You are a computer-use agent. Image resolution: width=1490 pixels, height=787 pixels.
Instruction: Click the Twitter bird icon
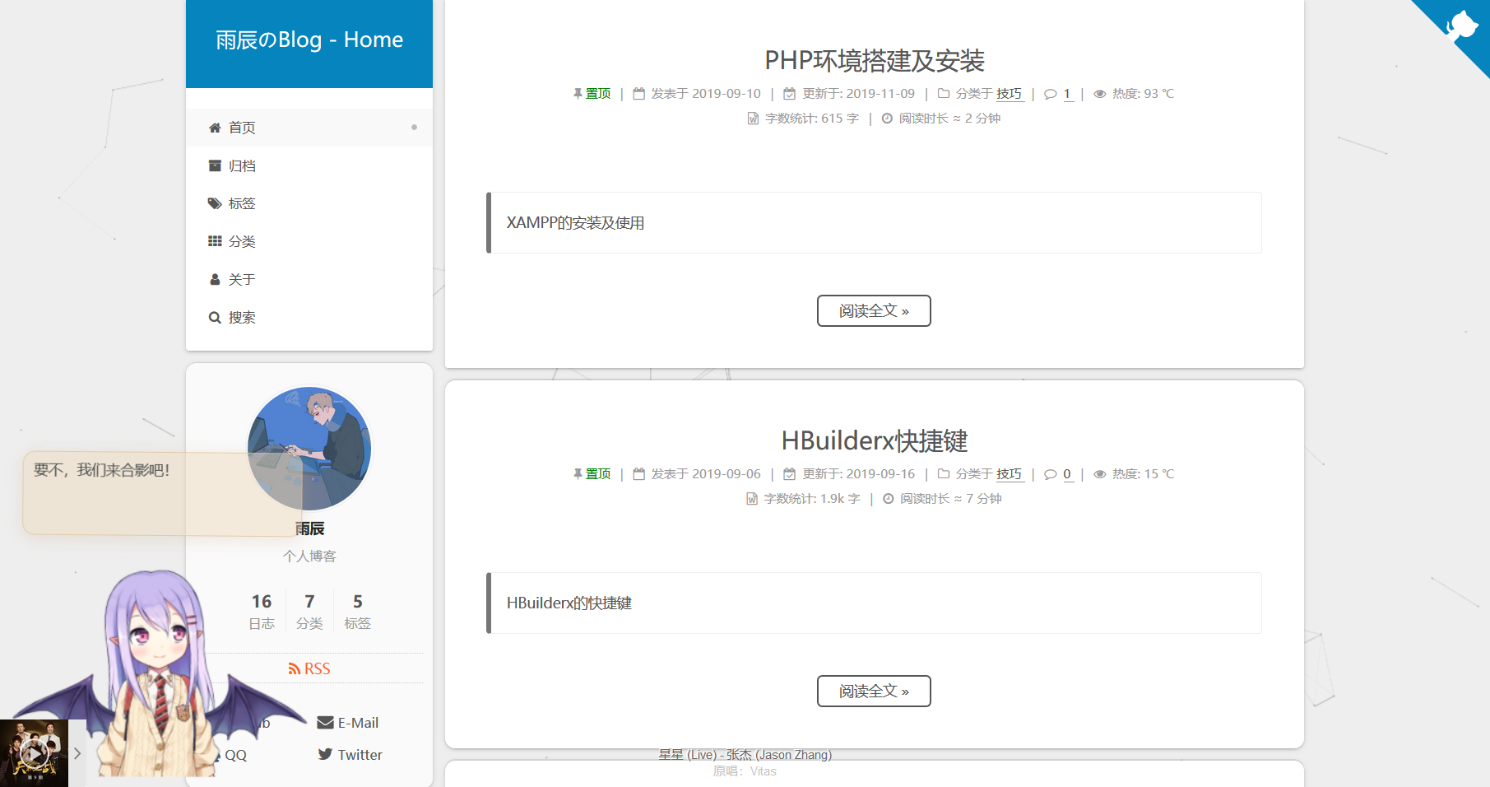[325, 754]
